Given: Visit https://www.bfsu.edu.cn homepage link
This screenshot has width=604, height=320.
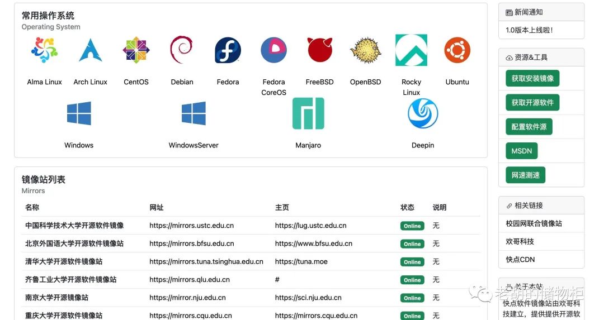Looking at the screenshot, I should (314, 244).
